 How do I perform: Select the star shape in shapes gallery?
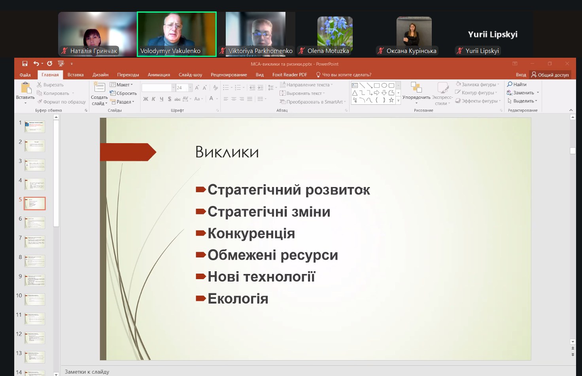391,100
